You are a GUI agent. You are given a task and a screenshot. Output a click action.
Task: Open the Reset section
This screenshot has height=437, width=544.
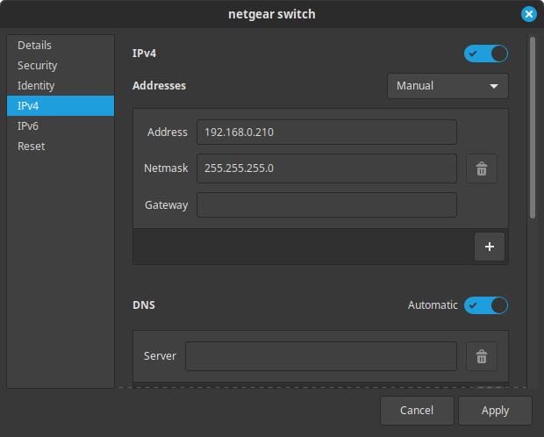coord(61,147)
